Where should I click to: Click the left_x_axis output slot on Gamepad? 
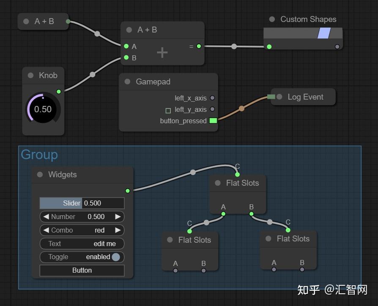pyautogui.click(x=213, y=98)
